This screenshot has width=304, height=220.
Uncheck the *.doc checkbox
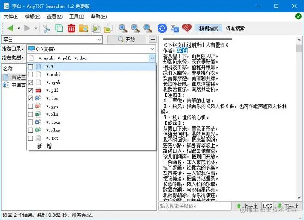pyautogui.click(x=30, y=98)
